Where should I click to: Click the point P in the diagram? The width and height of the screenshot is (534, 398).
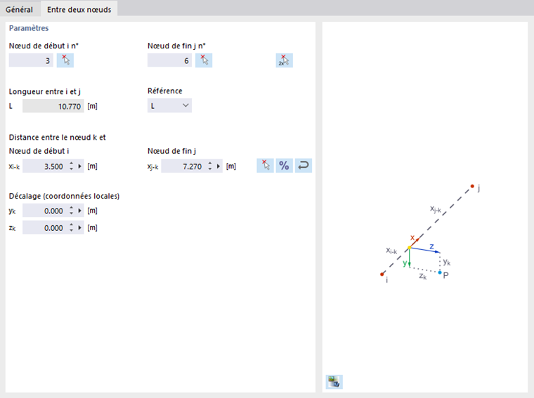click(x=440, y=272)
